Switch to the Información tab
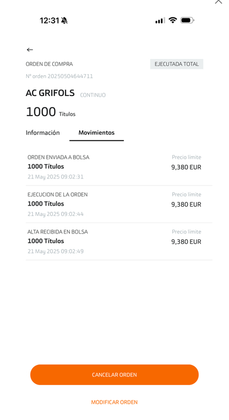The height and width of the screenshot is (420, 229). click(43, 133)
